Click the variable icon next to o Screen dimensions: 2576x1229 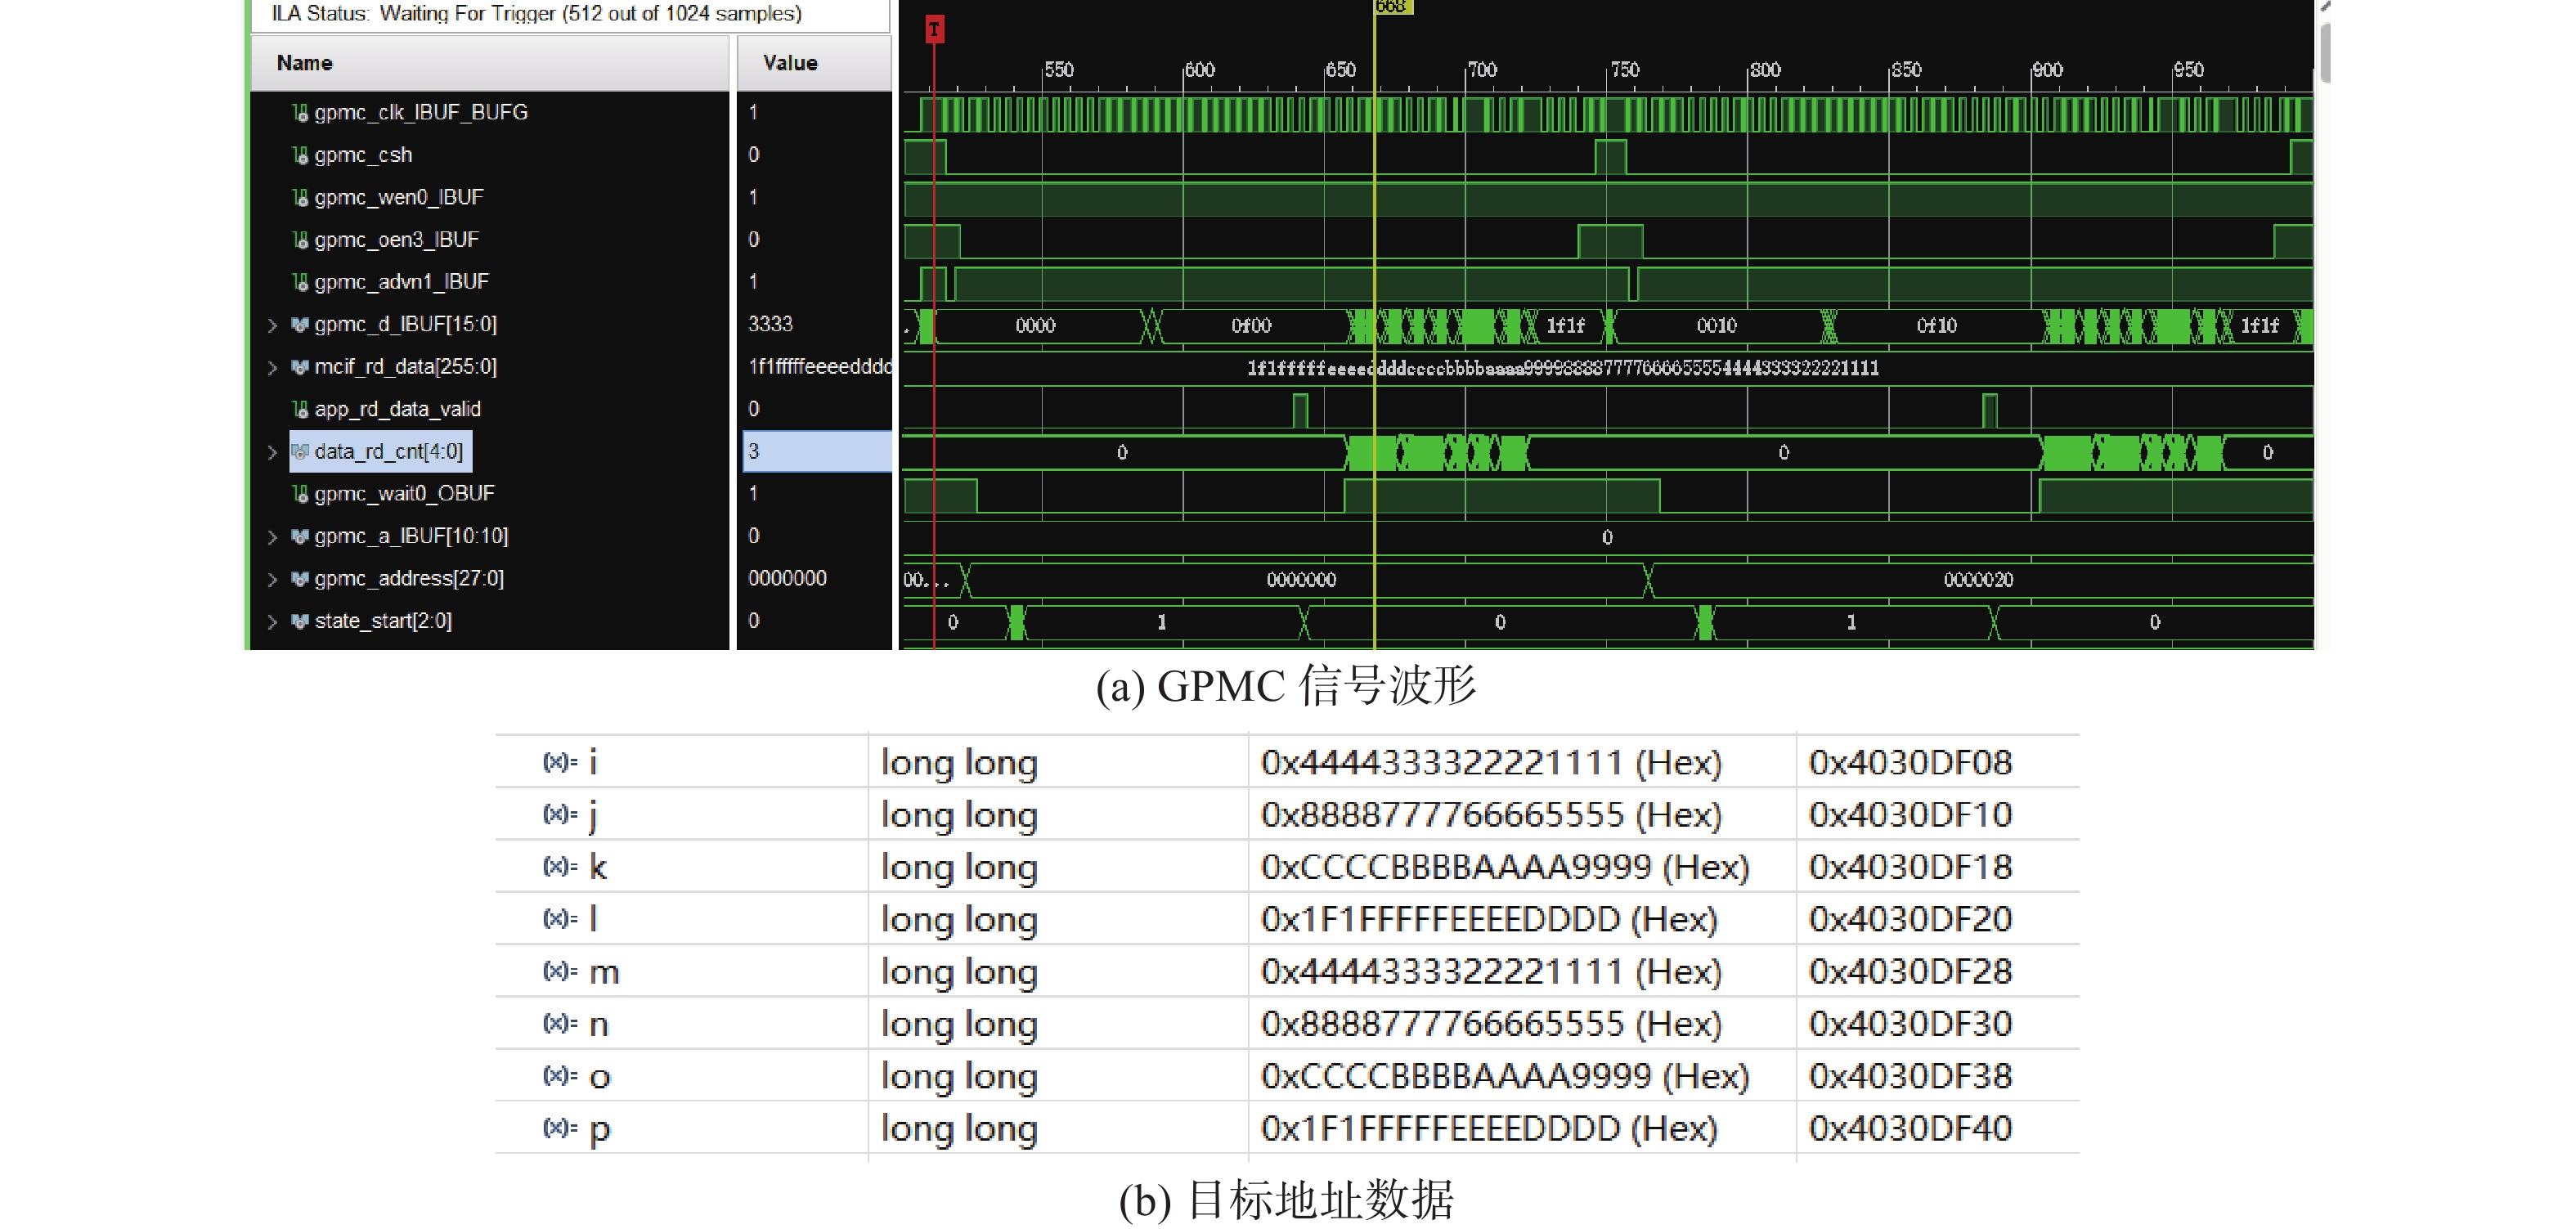(560, 1075)
